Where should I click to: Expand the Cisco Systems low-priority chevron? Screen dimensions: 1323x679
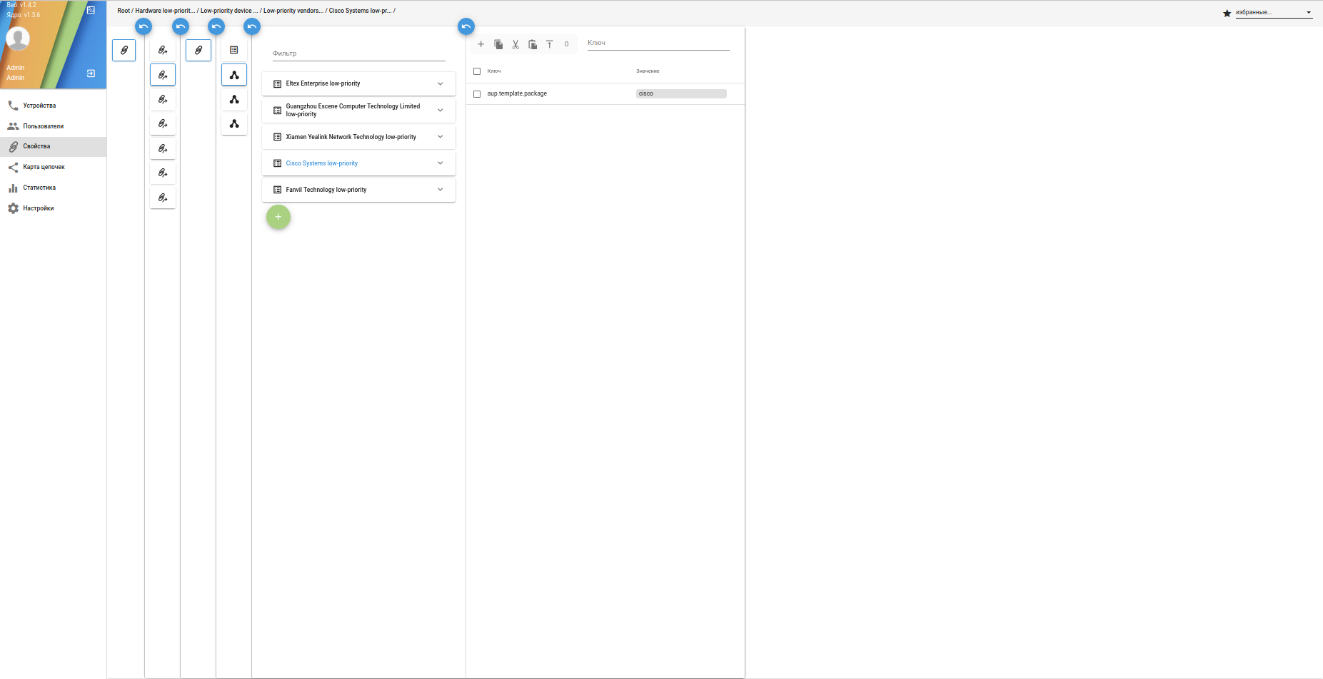(x=441, y=163)
